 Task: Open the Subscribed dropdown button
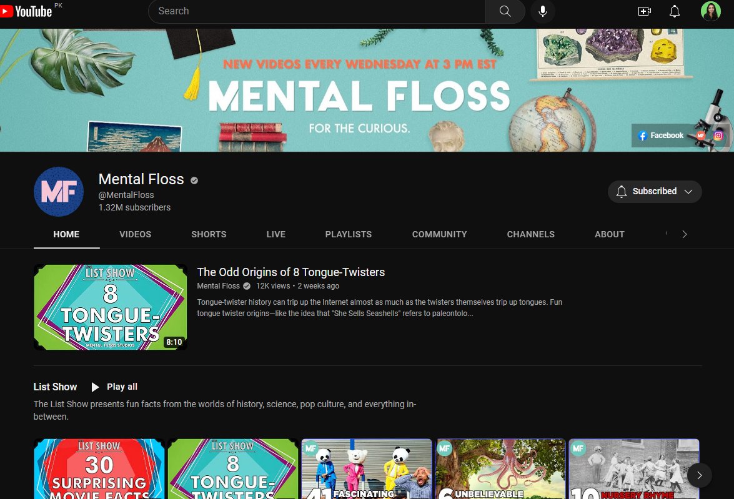pyautogui.click(x=655, y=192)
